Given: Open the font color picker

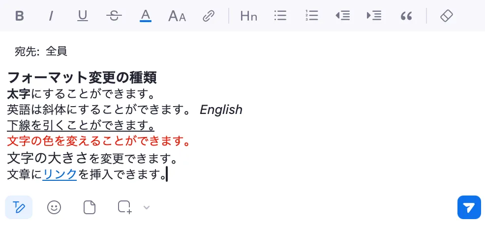Looking at the screenshot, I should [146, 16].
